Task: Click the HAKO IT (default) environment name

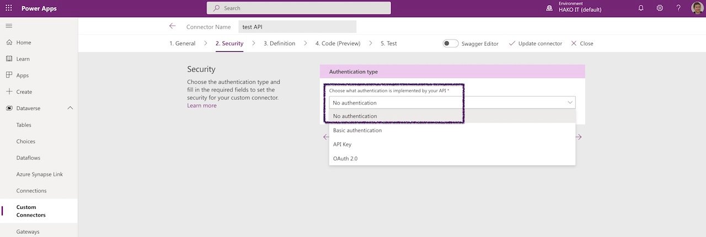Action: coord(580,10)
